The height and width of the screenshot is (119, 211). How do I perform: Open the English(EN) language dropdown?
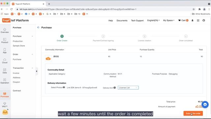[x=153, y=20]
